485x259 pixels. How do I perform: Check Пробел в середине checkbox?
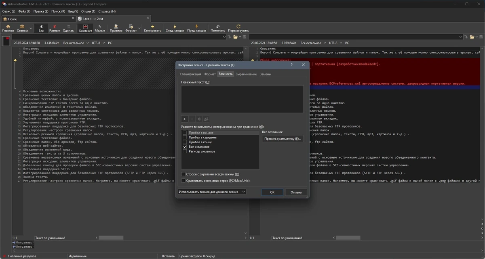pyautogui.click(x=185, y=138)
